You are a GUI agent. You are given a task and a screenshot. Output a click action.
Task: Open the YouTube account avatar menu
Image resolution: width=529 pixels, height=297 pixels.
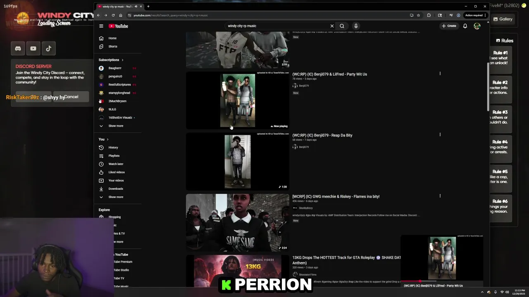[477, 26]
